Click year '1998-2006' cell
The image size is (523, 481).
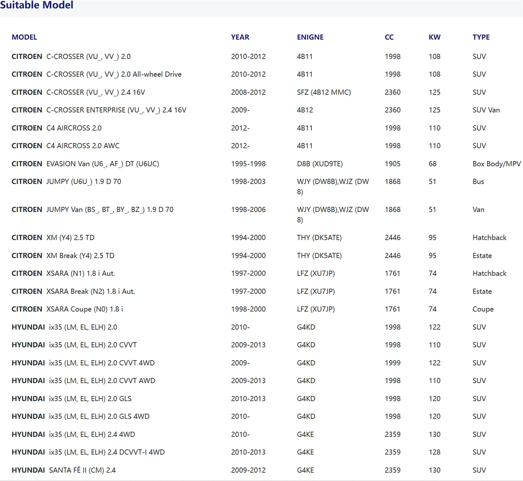tap(248, 210)
